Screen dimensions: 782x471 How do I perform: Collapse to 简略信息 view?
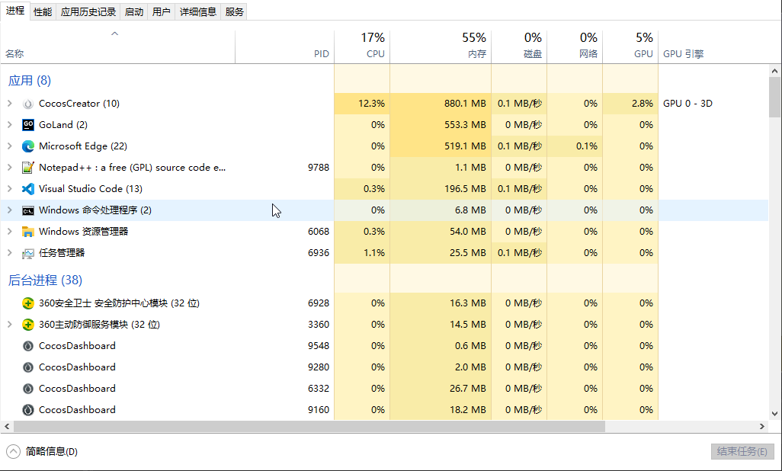coord(43,451)
